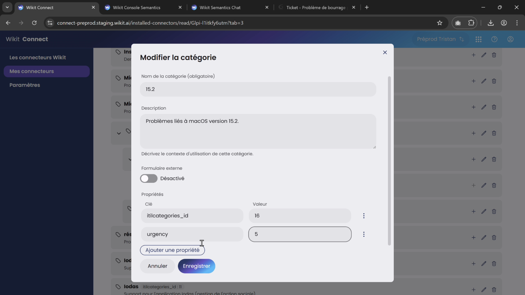Enable the Formulaire externe toggle
Screen dimensions: 525x295
(148, 178)
